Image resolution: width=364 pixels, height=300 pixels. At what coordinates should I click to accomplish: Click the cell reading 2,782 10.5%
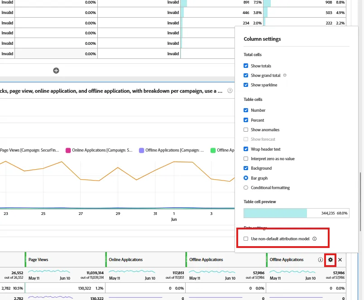tap(12, 288)
